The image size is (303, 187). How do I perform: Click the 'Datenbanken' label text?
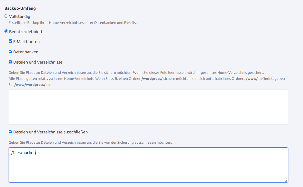26,52
